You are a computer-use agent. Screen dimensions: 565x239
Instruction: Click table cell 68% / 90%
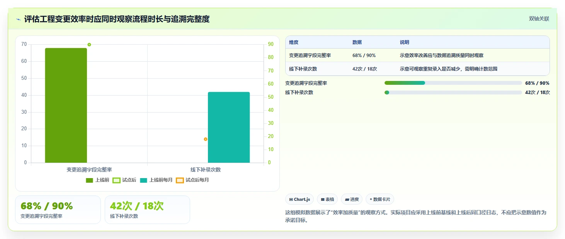coord(364,56)
